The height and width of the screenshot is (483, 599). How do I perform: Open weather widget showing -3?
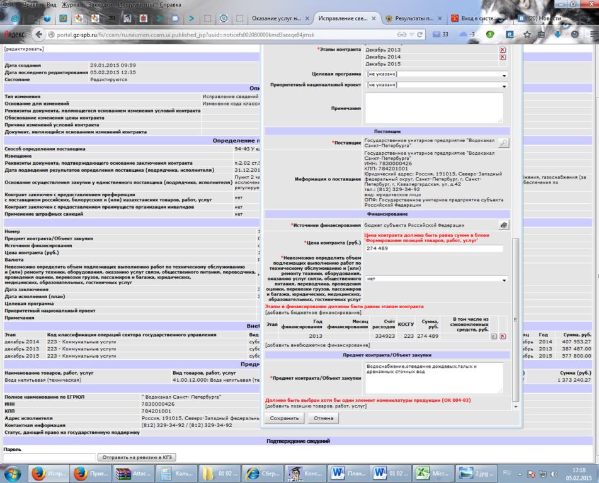(x=467, y=35)
